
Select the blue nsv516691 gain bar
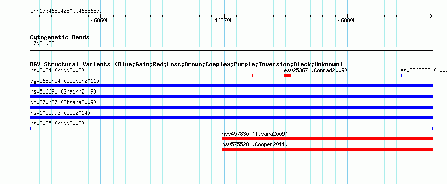tap(231, 97)
